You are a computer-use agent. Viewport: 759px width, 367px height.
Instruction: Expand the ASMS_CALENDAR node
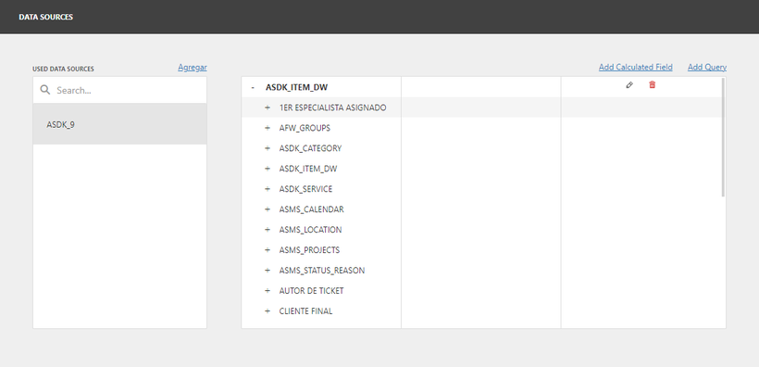(x=268, y=209)
